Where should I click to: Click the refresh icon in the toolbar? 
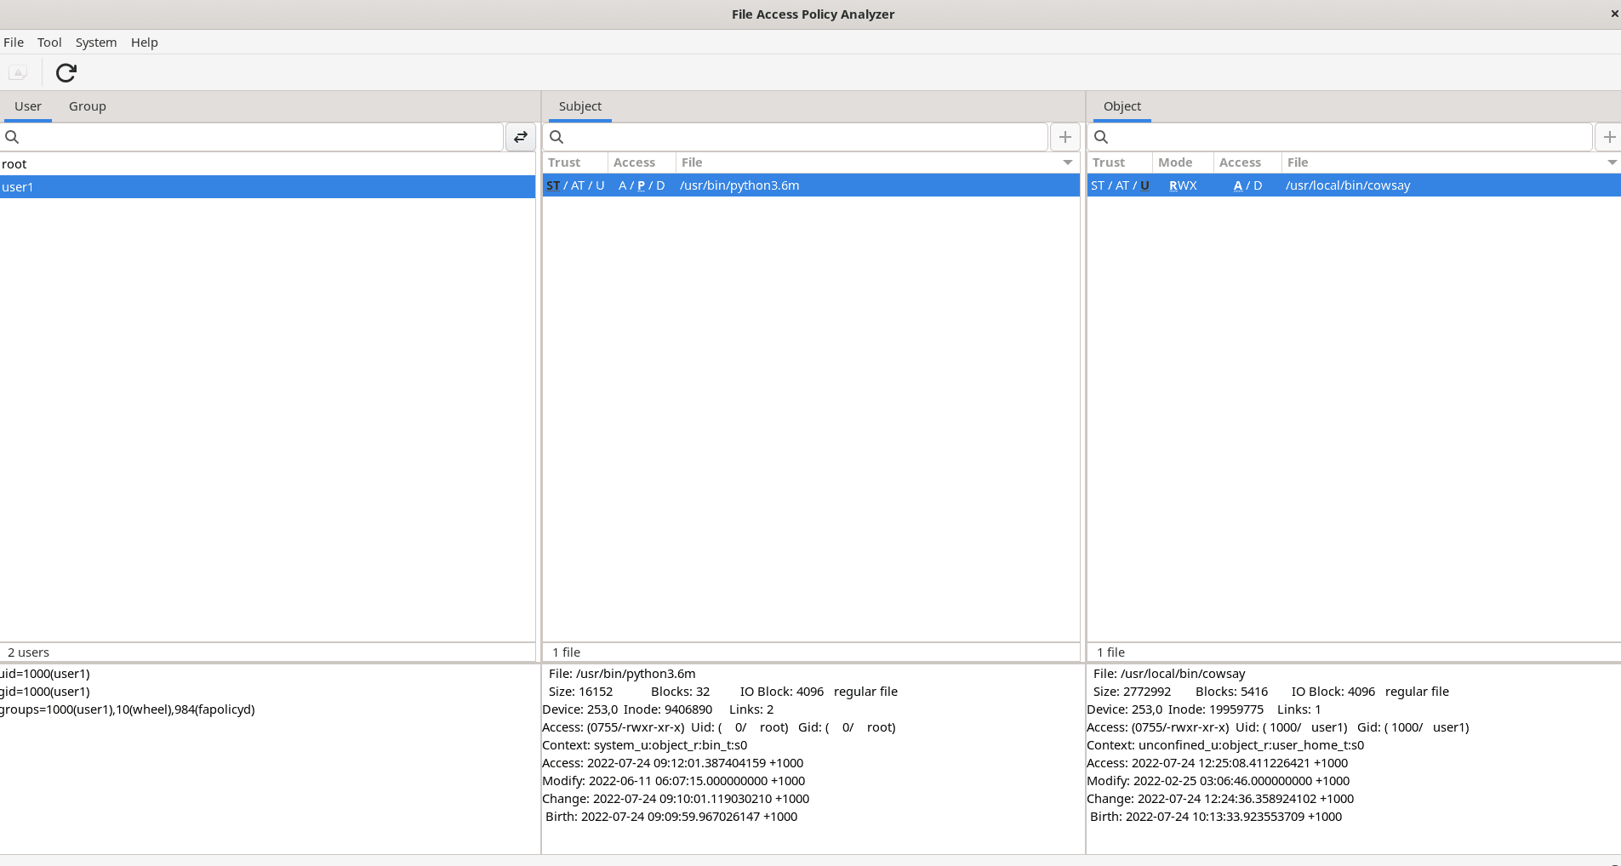(x=66, y=73)
